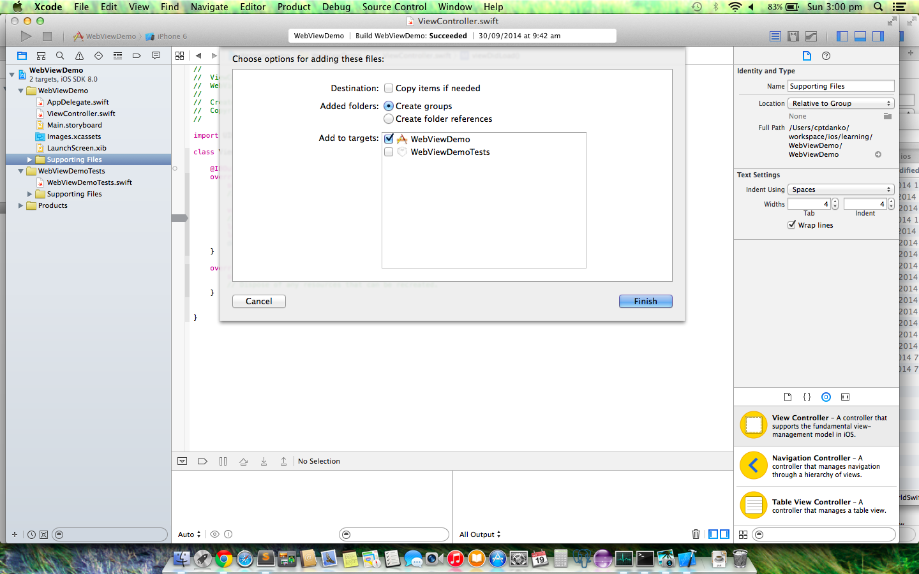Show the Project navigator
Viewport: 919px width, 574px height.
22,55
